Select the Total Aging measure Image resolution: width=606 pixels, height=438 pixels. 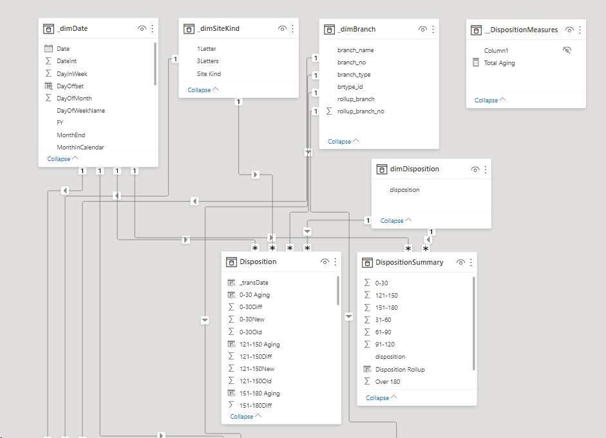(499, 62)
